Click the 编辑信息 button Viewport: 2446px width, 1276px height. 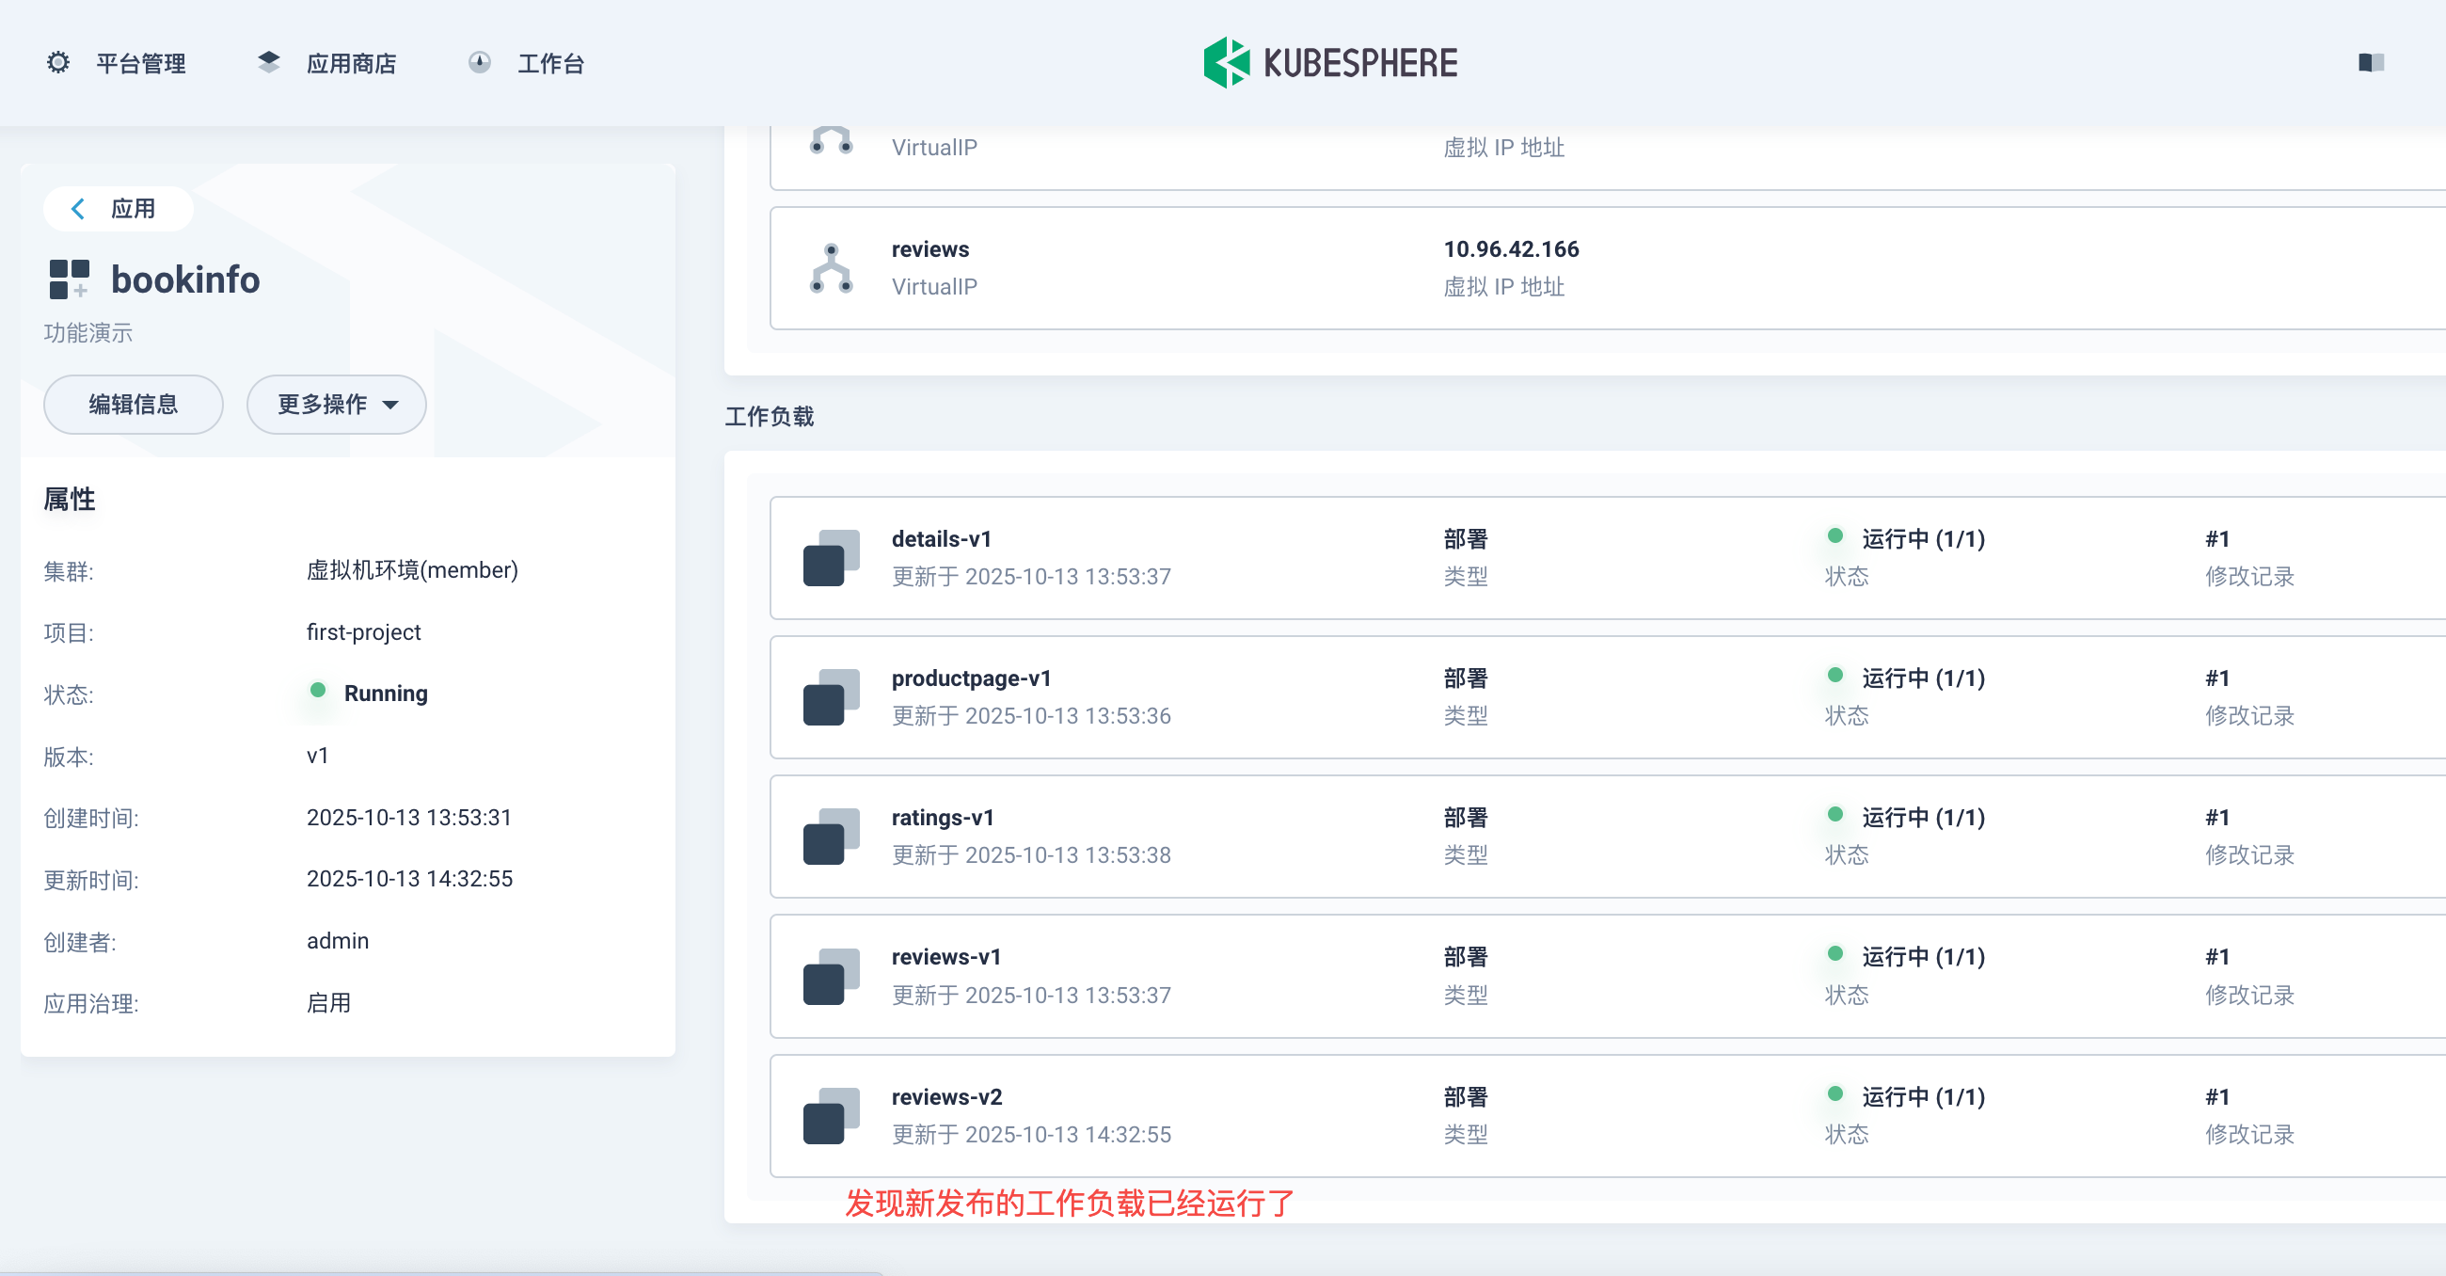pyautogui.click(x=133, y=405)
